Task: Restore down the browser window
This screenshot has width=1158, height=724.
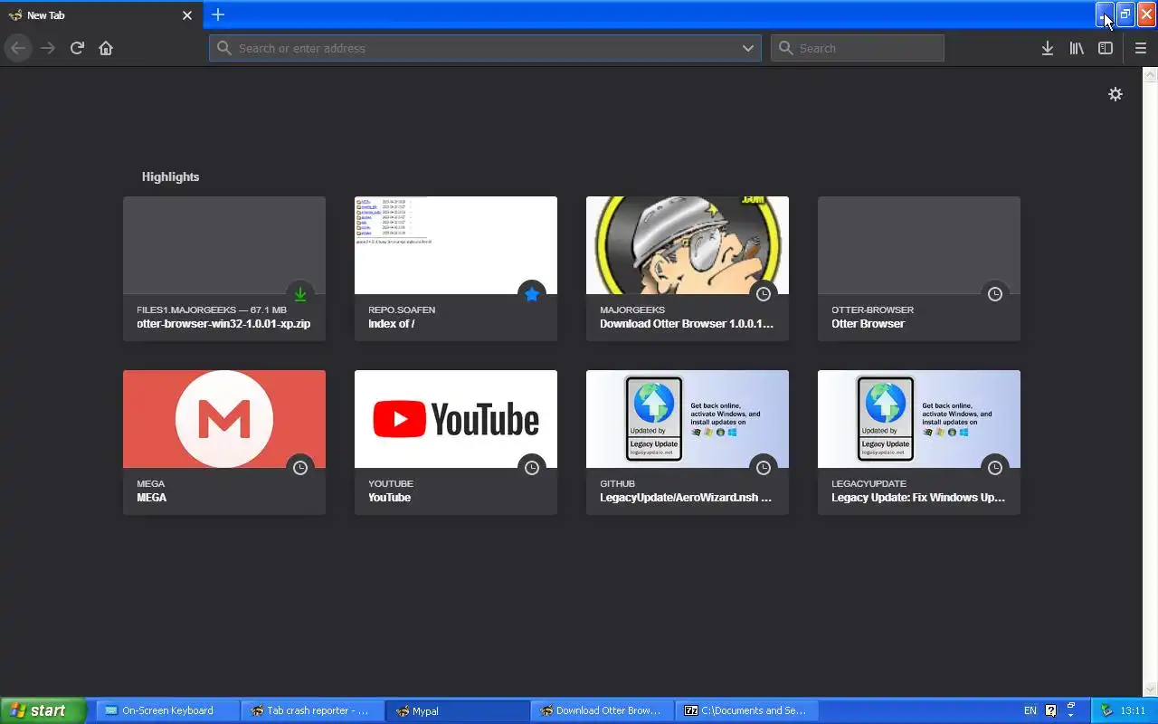Action: click(x=1125, y=14)
